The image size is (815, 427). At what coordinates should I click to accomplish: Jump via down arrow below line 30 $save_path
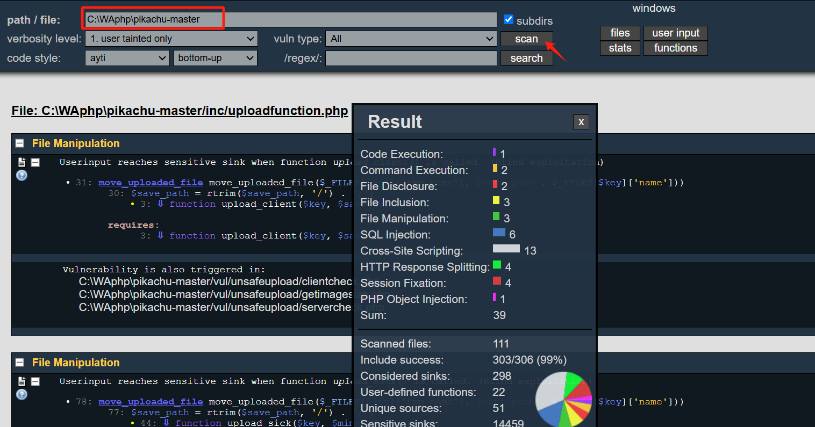click(160, 204)
